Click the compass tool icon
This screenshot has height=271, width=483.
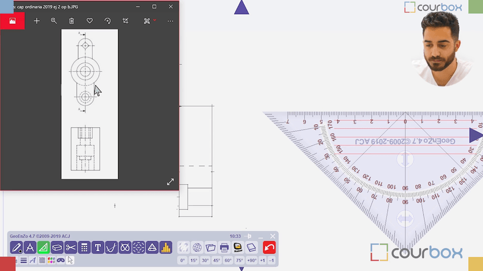(x=30, y=248)
